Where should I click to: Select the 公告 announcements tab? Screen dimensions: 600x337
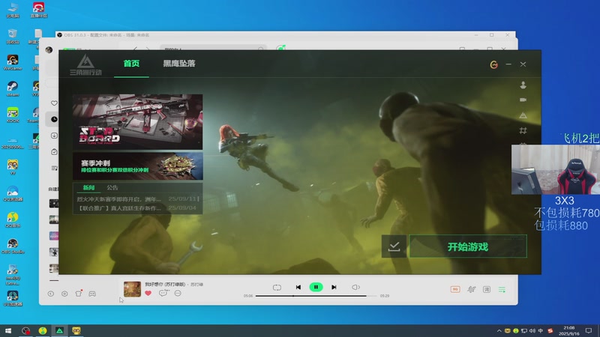point(112,188)
